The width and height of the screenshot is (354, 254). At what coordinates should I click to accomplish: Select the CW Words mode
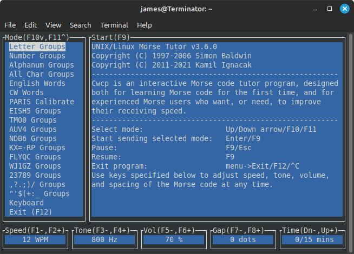pos(27,92)
